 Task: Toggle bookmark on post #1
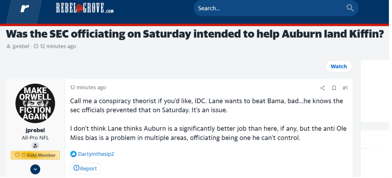334,88
